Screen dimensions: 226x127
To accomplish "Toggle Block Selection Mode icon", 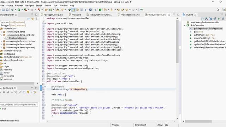I will click(x=82, y=10).
